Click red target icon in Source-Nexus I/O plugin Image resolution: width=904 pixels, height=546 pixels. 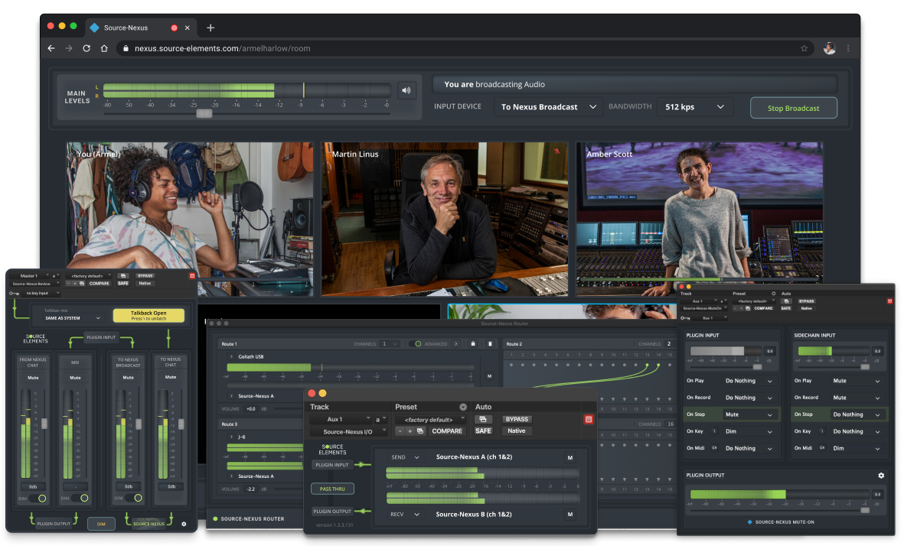coord(589,419)
